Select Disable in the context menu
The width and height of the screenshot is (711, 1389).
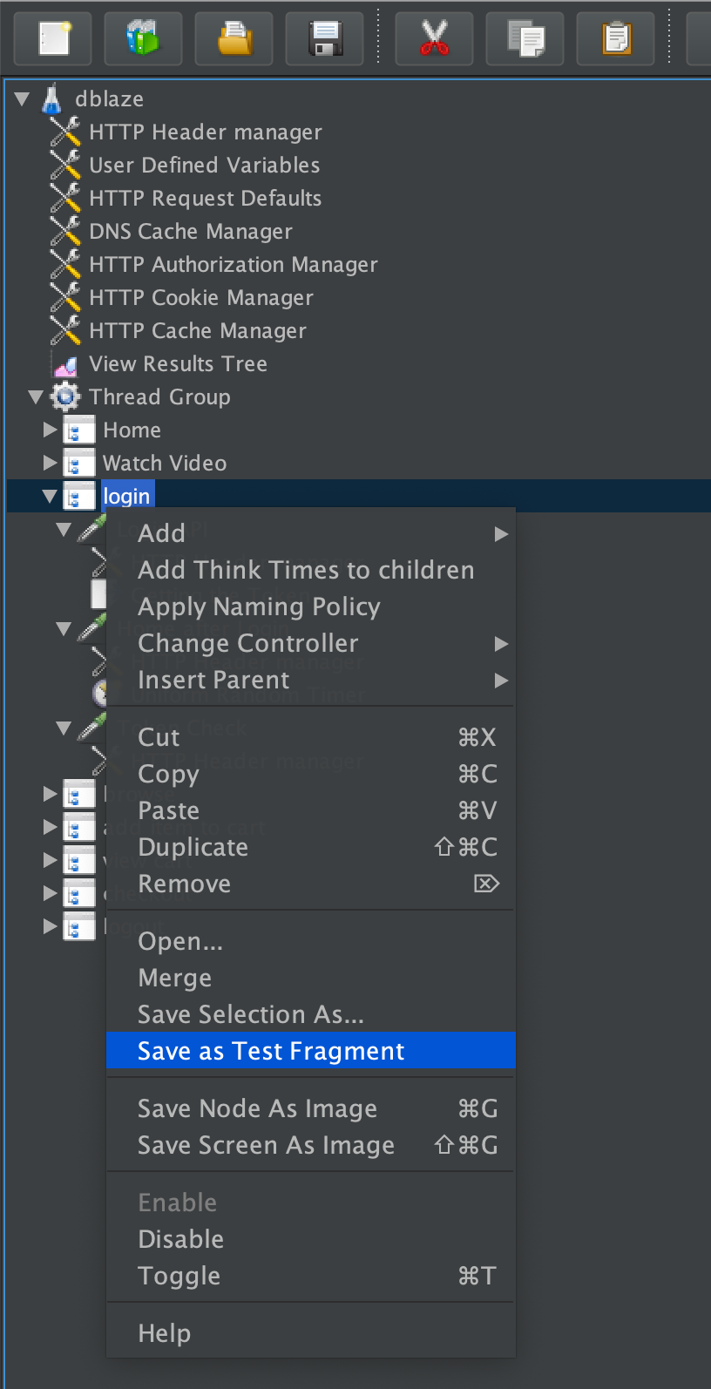[311, 1239]
